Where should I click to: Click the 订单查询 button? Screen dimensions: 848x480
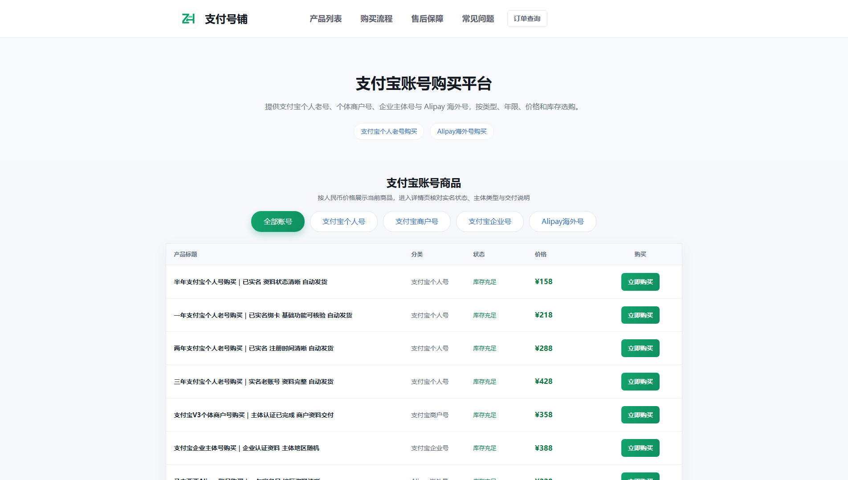[x=527, y=19]
